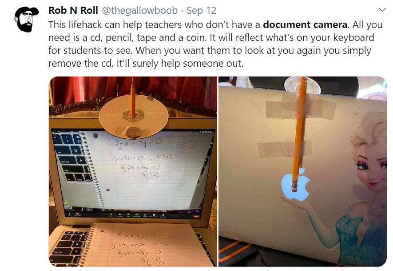Click the Zoom Polling icon in photo
The width and height of the screenshot is (393, 271).
coord(145,214)
